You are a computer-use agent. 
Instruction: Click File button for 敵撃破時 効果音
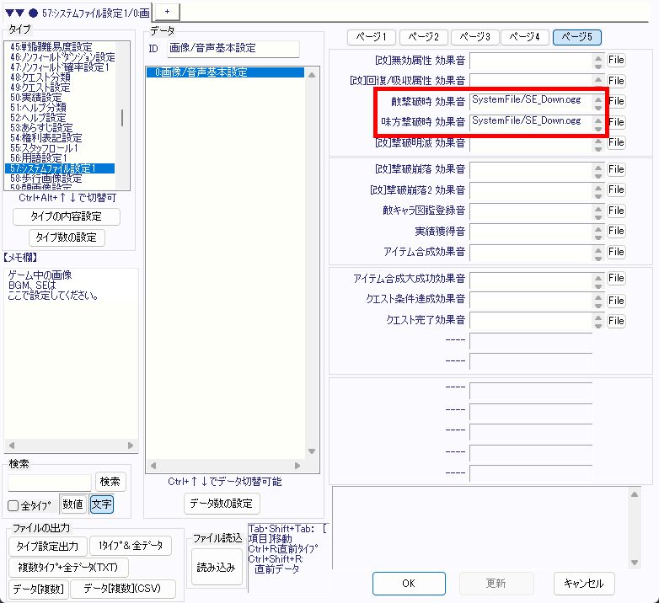[x=616, y=101]
